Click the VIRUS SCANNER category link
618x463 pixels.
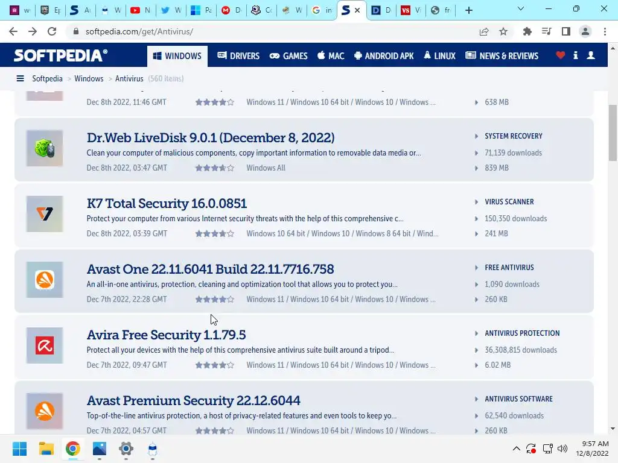pyautogui.click(x=509, y=202)
